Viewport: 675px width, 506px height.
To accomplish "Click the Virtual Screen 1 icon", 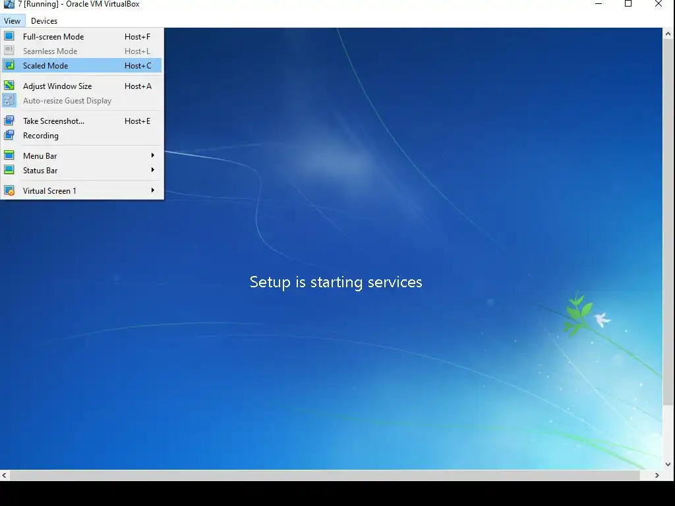I will click(9, 190).
